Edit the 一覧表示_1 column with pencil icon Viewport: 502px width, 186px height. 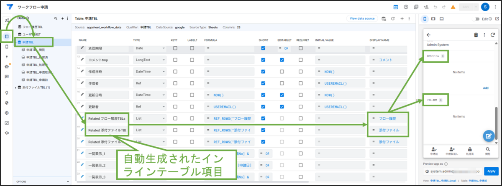point(82,153)
